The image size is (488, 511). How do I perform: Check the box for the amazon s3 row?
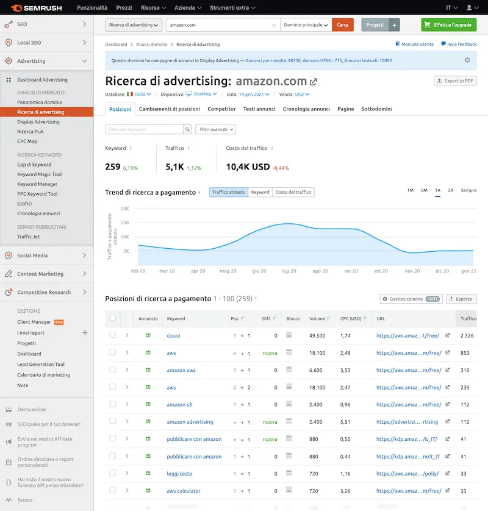(112, 404)
